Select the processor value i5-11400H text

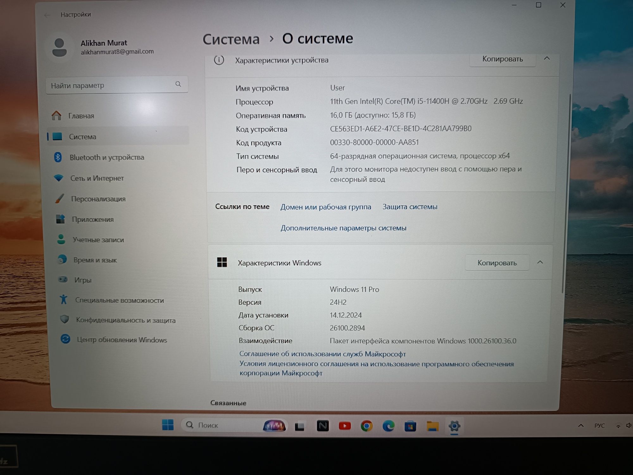(x=426, y=101)
